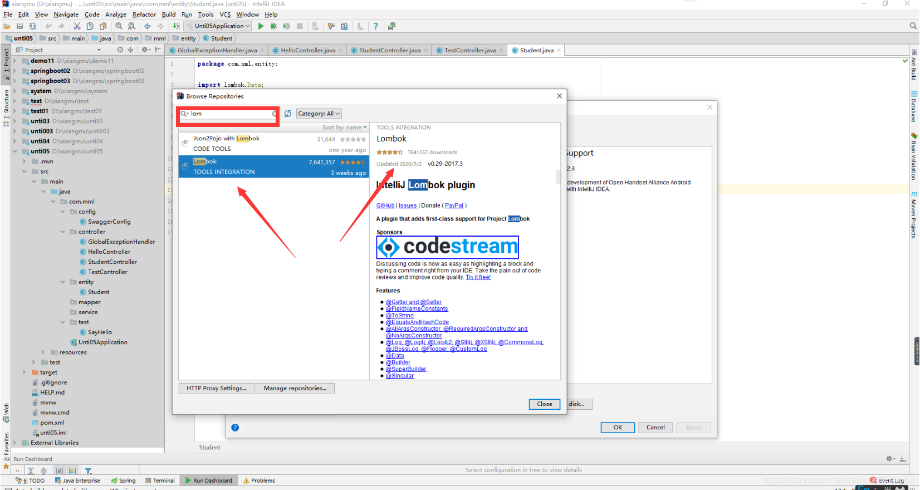Click the Build project icon
The height and width of the screenshot is (490, 920).
click(176, 26)
